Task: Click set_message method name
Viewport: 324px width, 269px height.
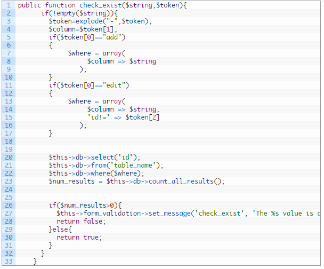Action: click(169, 213)
